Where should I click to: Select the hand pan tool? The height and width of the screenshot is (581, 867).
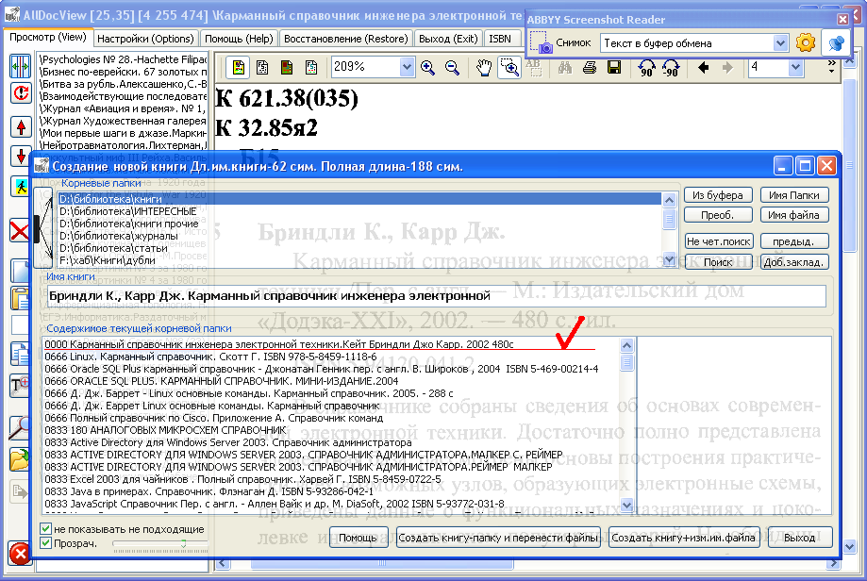[484, 68]
